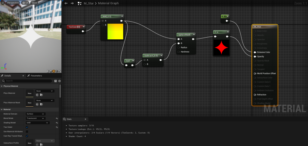The height and width of the screenshot is (146, 308).
Task: Select the plane preview mesh shape icon
Action: point(54,71)
